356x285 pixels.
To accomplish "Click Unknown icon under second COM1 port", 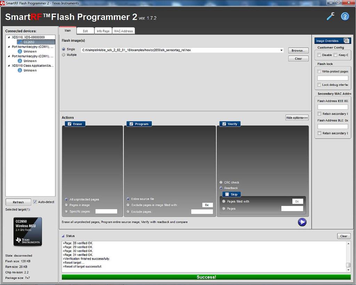I will click(x=20, y=61).
